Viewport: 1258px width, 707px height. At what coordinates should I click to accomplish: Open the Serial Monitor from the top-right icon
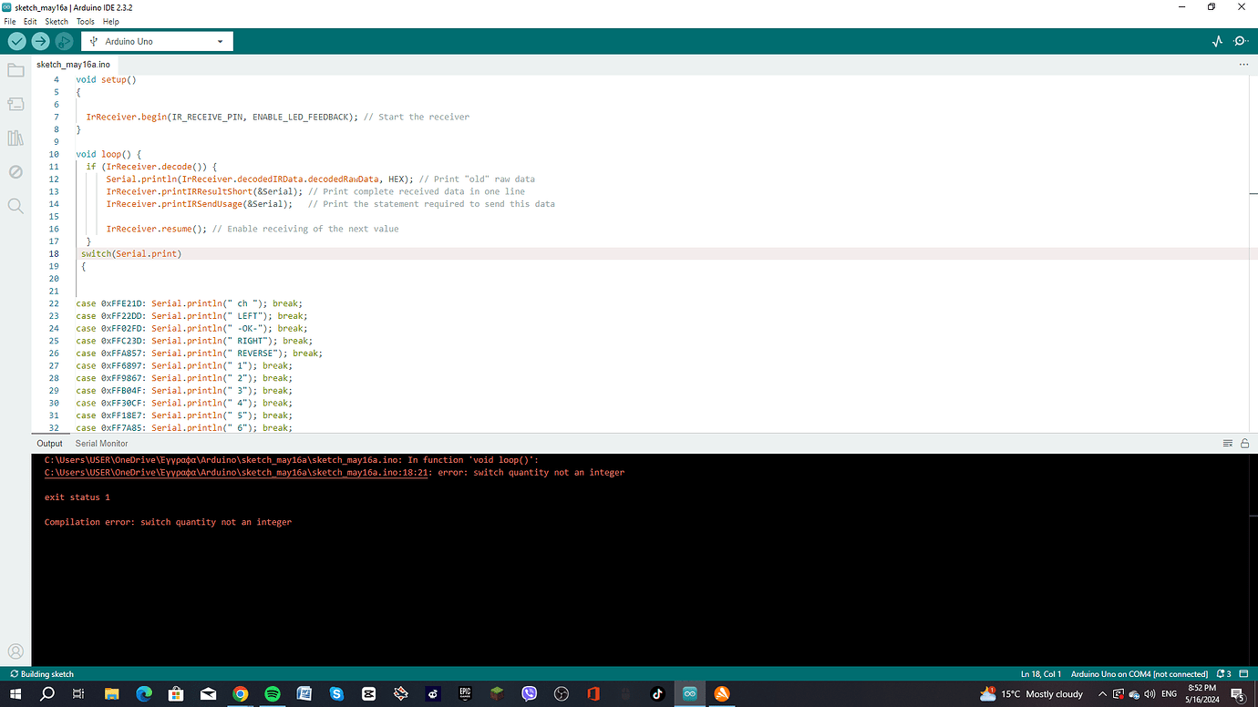(1241, 41)
